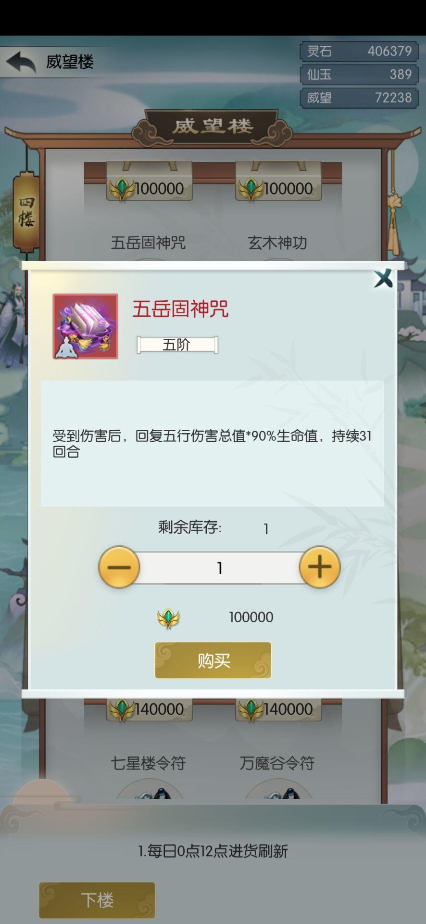Select the 仙玉 currency counter
Image resolution: width=426 pixels, height=924 pixels.
[x=359, y=74]
